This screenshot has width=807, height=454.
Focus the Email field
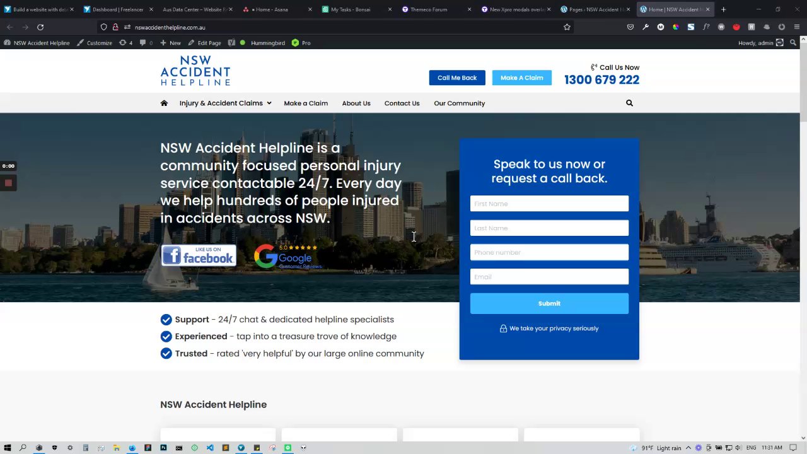point(549,277)
